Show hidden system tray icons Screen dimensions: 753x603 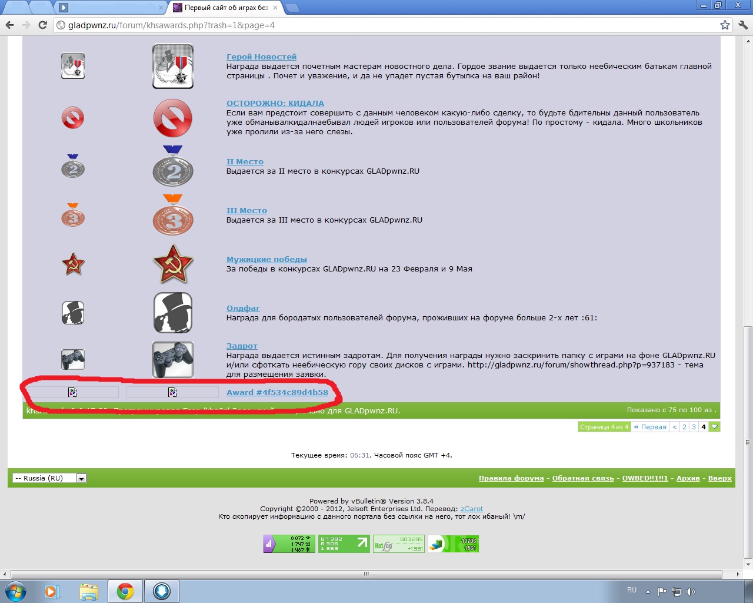[x=648, y=592]
